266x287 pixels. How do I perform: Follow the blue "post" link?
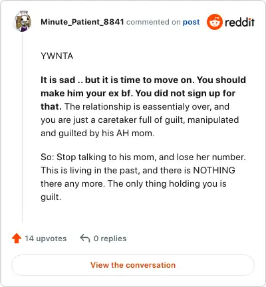191,22
